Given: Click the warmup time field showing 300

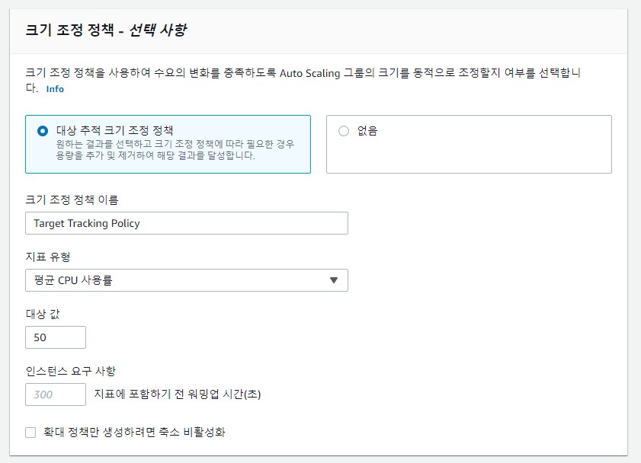Looking at the screenshot, I should coord(55,394).
